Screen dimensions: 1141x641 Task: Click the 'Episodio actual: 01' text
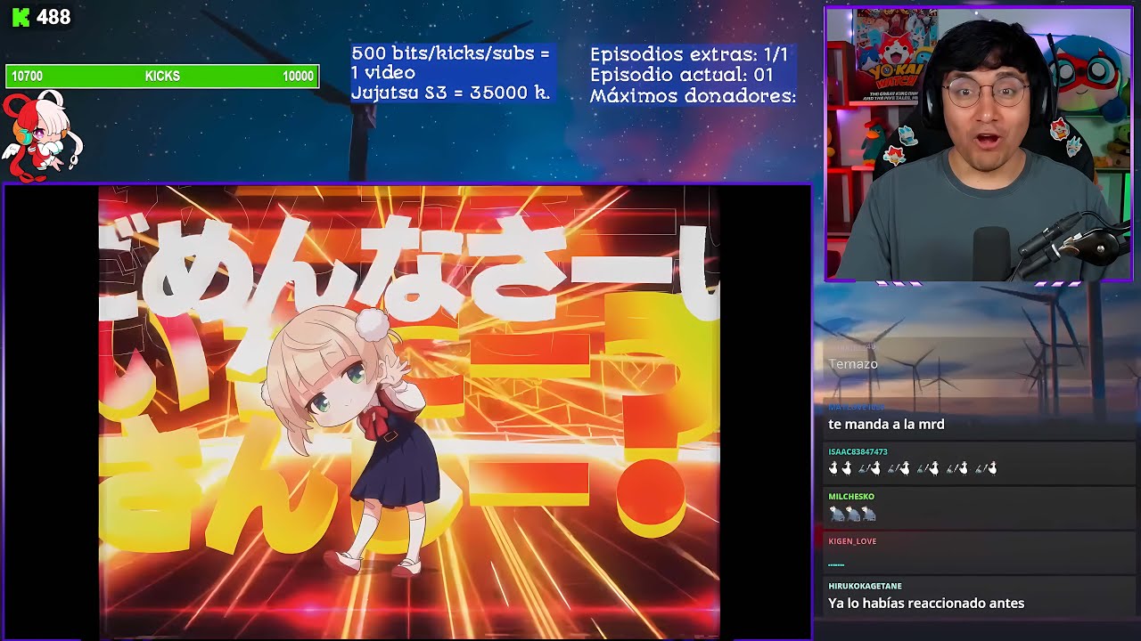tap(682, 75)
